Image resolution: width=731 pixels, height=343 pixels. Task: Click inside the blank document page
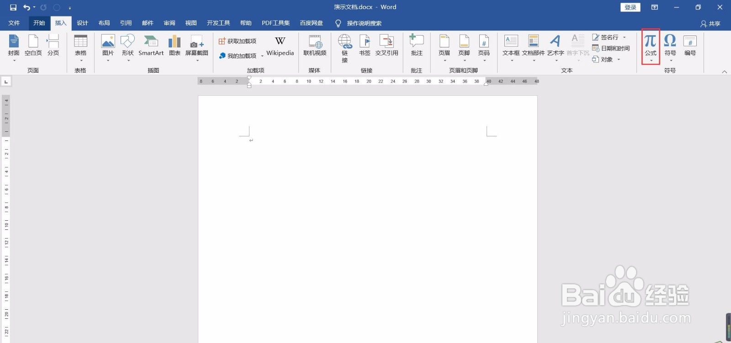coord(368,219)
